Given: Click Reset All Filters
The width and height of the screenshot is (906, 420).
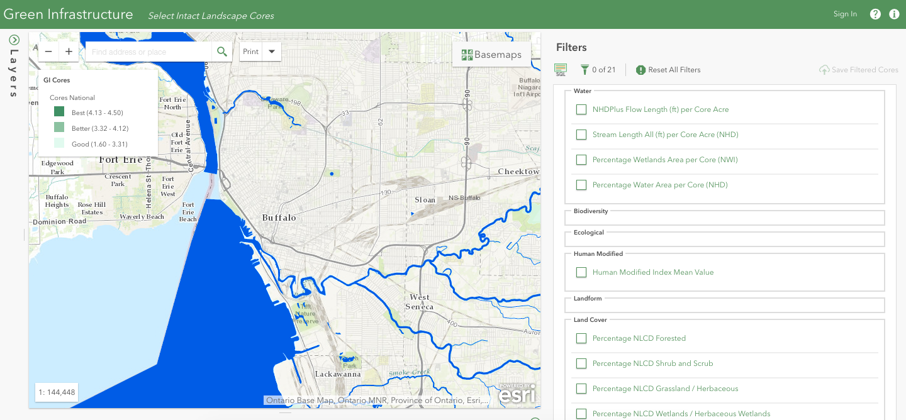Looking at the screenshot, I should point(668,70).
